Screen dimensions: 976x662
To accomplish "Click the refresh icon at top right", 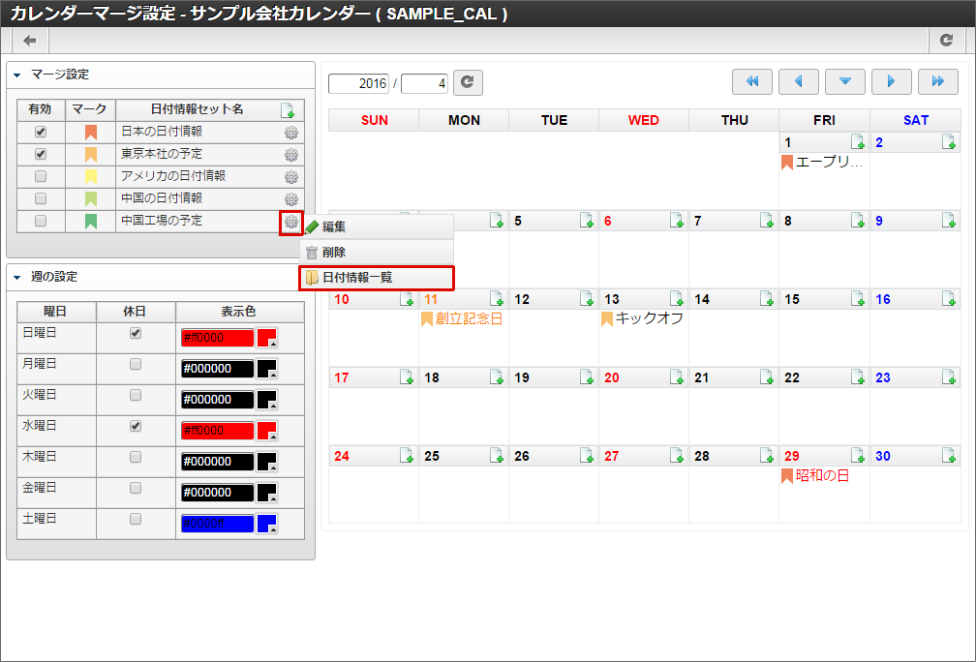I will pos(946,41).
